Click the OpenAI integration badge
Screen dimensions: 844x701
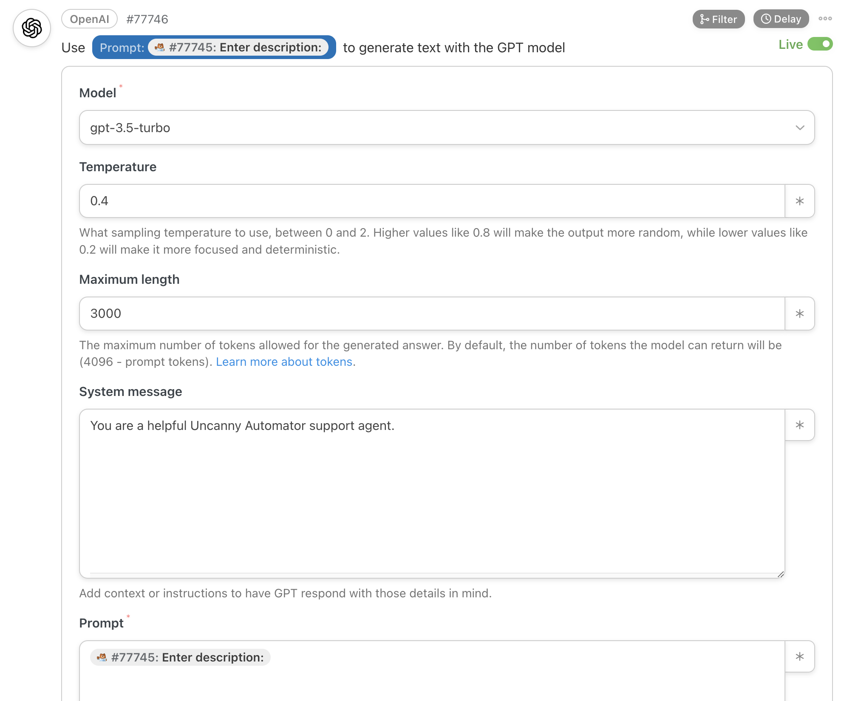(89, 19)
